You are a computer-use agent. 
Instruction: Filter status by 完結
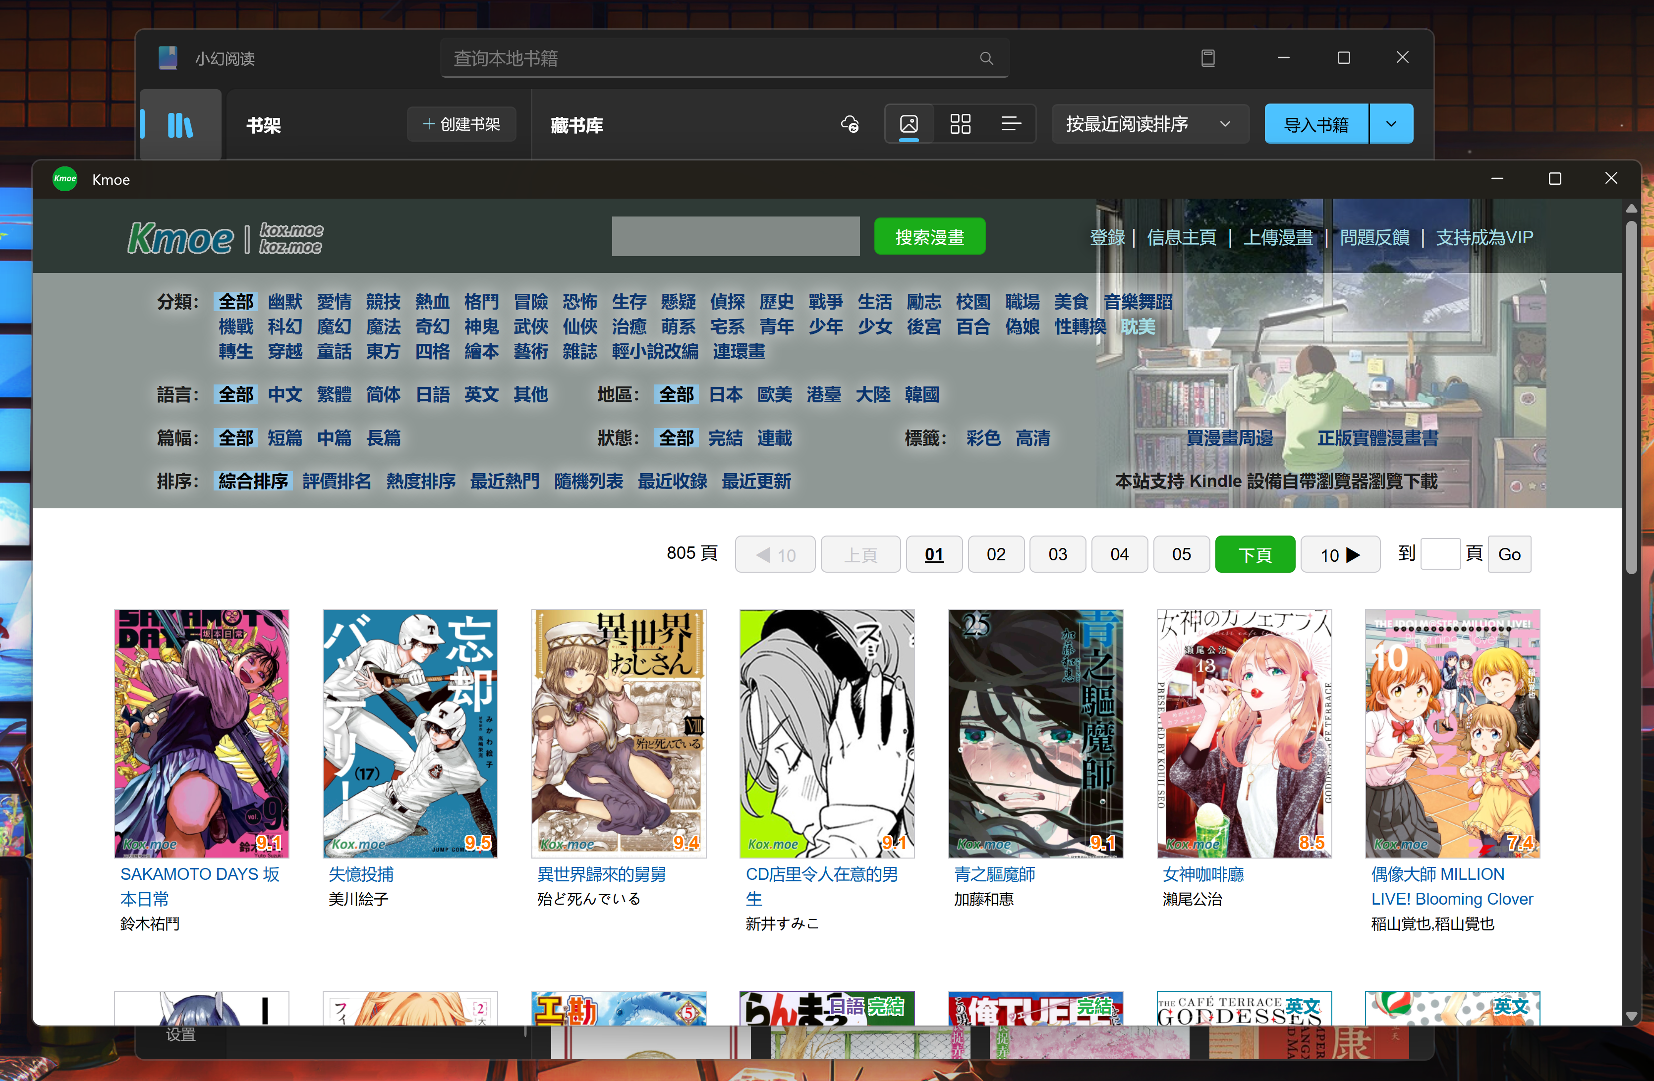point(726,437)
